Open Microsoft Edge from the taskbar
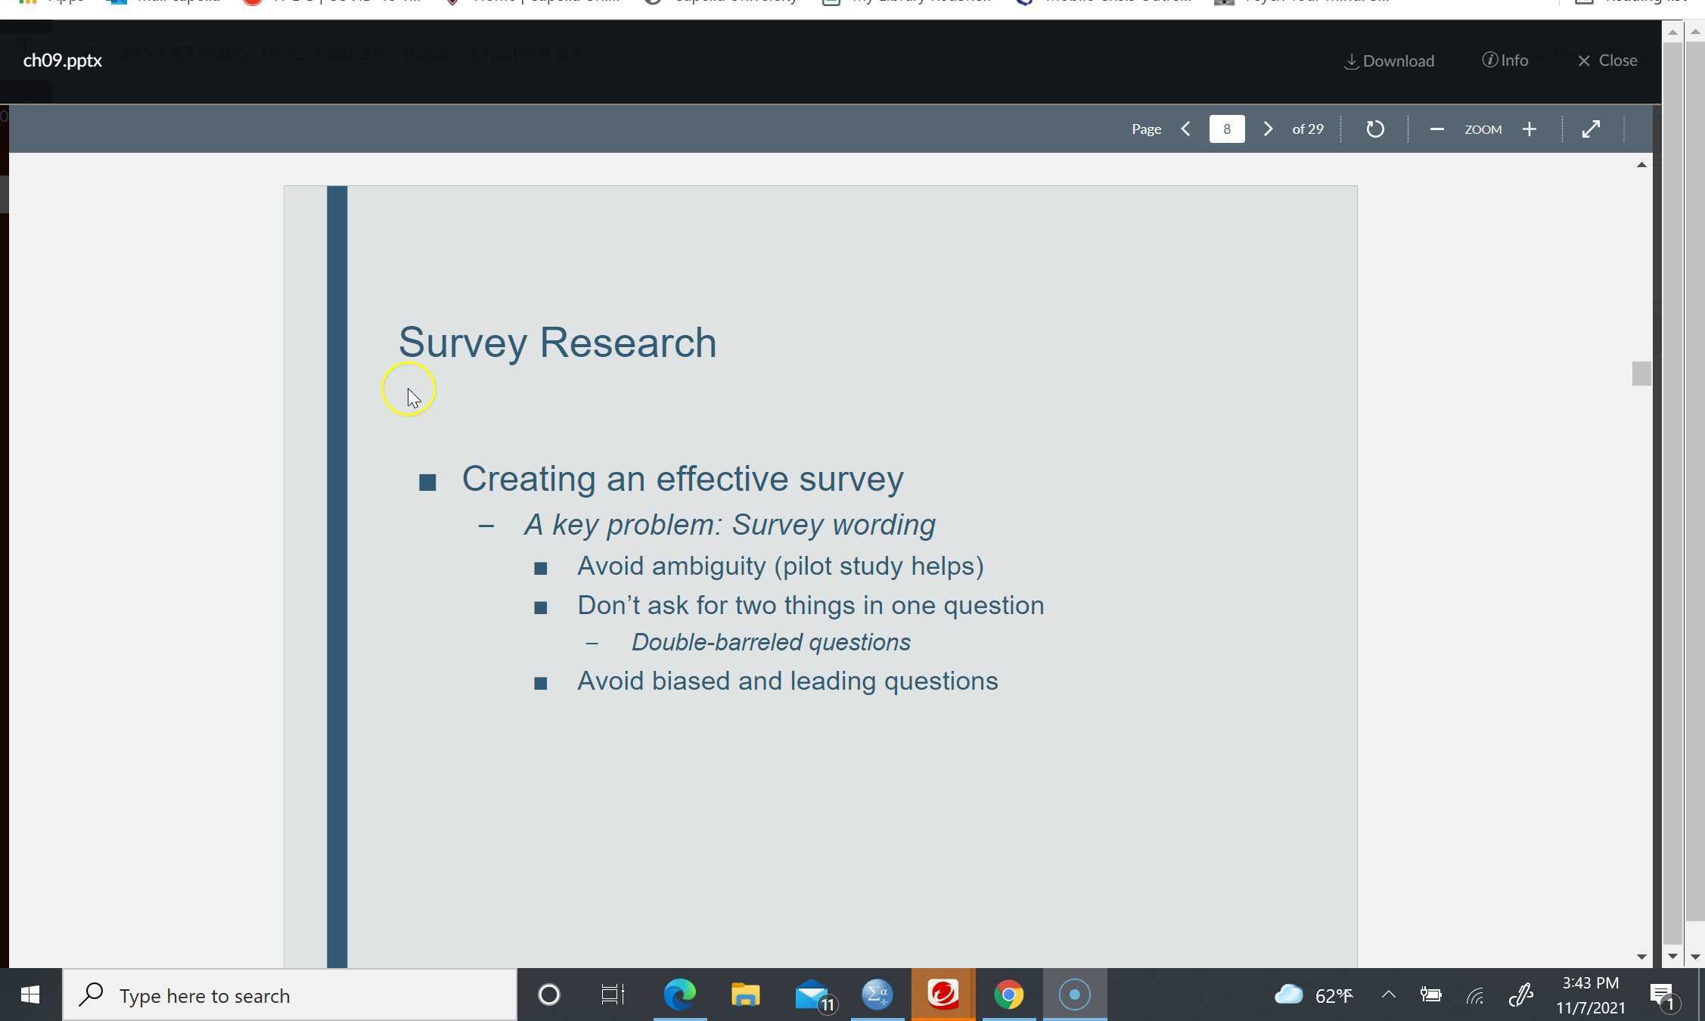Viewport: 1705px width, 1021px height. click(679, 995)
